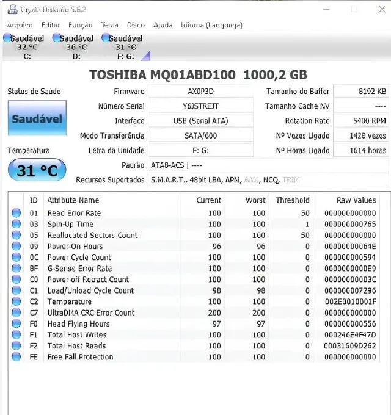Click raw value 00000000064E
This screenshot has width=391, height=415.
pyautogui.click(x=350, y=247)
